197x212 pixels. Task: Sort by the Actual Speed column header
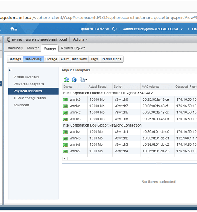click(100, 87)
